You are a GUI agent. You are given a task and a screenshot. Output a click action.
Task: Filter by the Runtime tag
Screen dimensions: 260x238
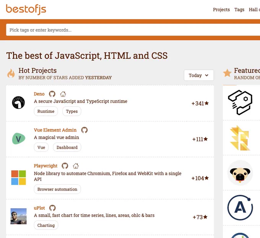[x=46, y=111]
